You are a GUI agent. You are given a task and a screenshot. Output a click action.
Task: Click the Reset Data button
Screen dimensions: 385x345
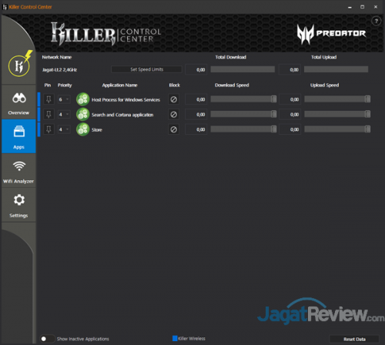tap(354, 339)
